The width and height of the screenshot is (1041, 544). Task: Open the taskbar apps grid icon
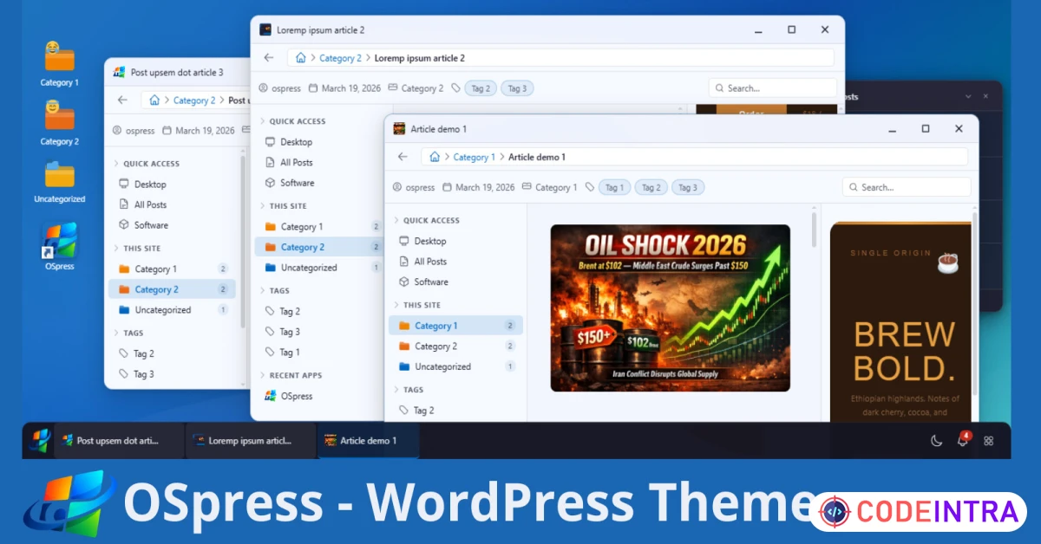click(988, 440)
